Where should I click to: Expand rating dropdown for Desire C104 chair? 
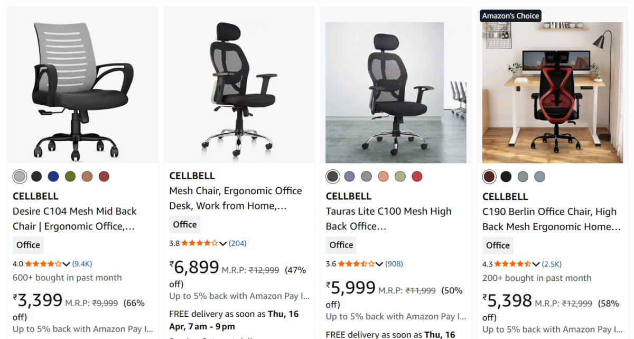tap(66, 264)
